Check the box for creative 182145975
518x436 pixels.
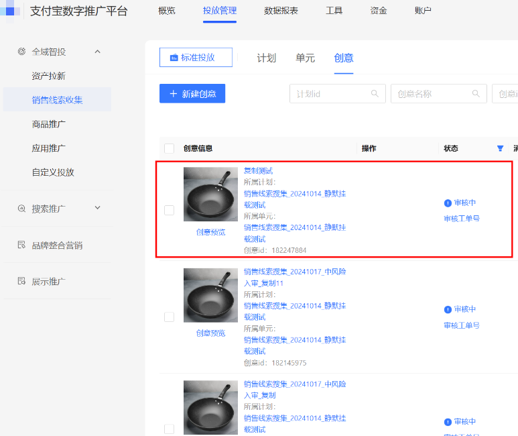pyautogui.click(x=169, y=317)
